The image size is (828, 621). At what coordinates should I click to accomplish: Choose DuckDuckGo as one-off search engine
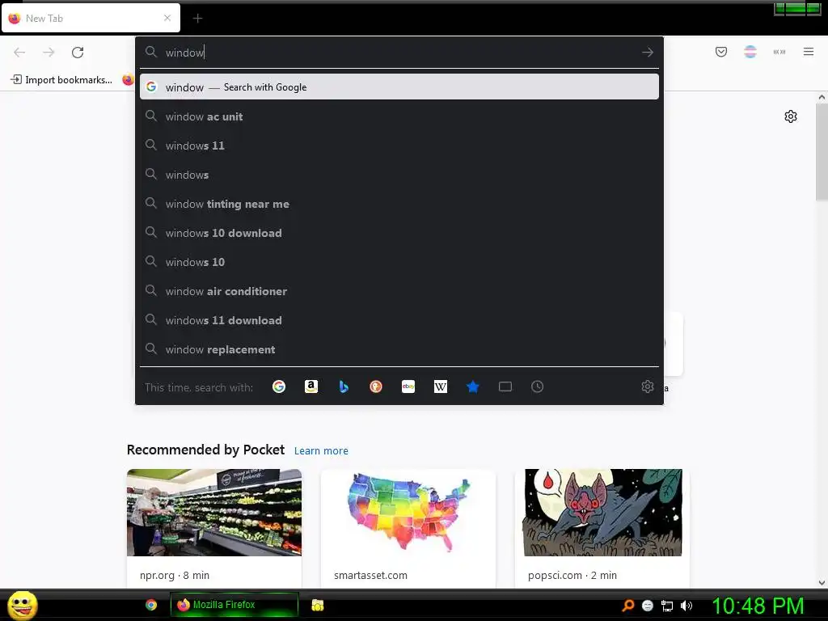375,387
